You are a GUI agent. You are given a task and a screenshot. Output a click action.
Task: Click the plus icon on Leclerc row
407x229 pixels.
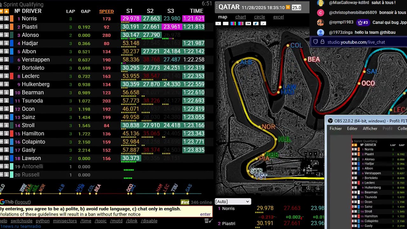[x=1, y=76]
